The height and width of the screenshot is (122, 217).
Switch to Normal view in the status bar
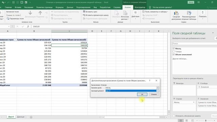[181, 121]
